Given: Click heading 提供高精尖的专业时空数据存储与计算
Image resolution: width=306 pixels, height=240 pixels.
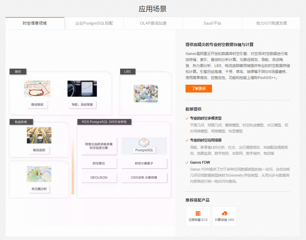Looking at the screenshot, I should (220, 44).
